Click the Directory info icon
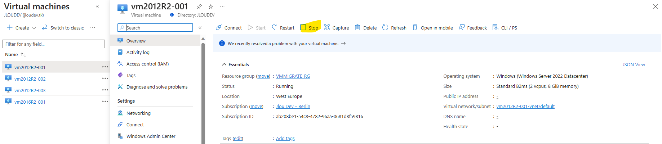The width and height of the screenshot is (662, 144). pyautogui.click(x=172, y=15)
